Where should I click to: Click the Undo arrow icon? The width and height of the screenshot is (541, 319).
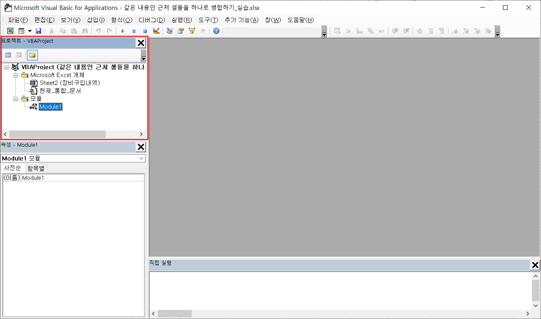[x=98, y=31]
